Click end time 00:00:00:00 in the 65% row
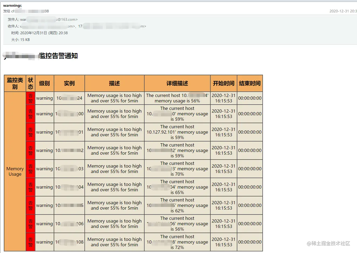The width and height of the screenshot is (357, 253). [x=250, y=187]
